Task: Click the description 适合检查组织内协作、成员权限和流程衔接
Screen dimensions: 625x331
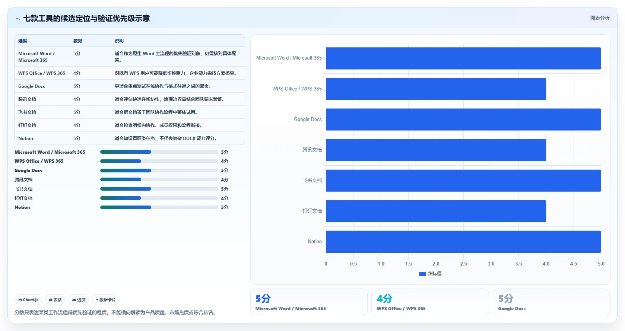Action: pyautogui.click(x=158, y=125)
